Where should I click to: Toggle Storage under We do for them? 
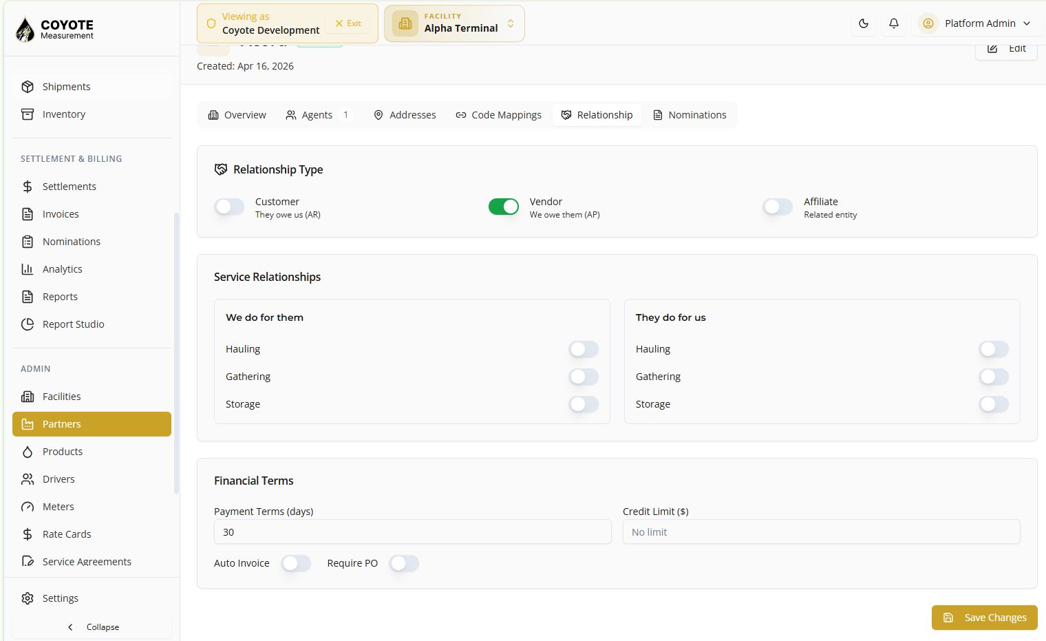point(584,404)
